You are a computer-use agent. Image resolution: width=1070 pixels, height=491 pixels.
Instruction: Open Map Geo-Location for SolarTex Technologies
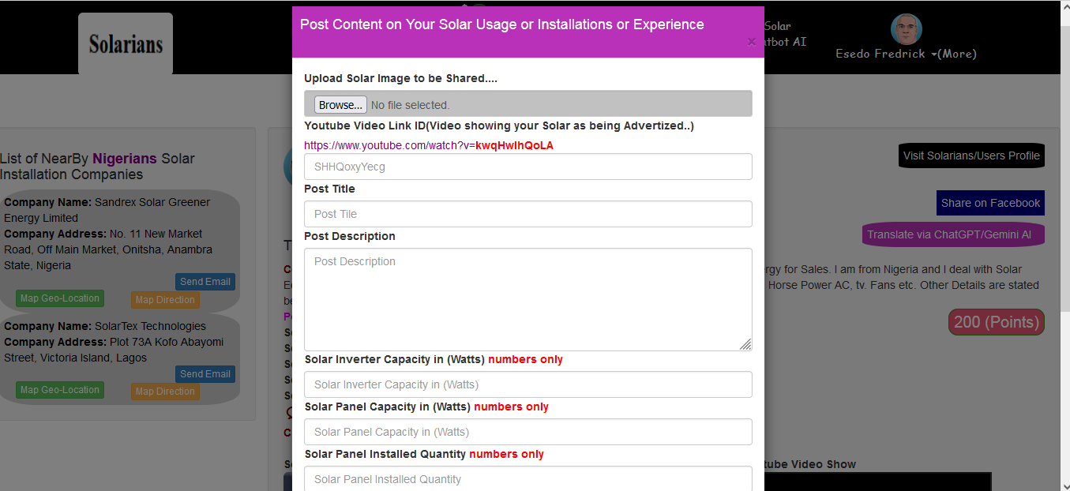[x=60, y=390]
